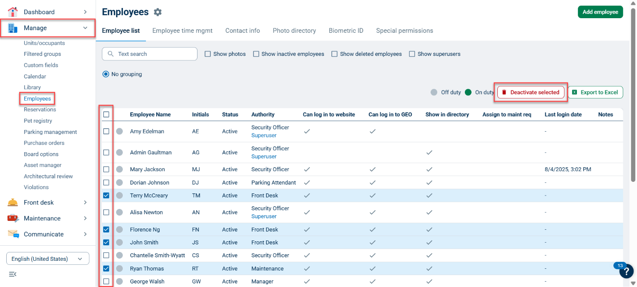The height and width of the screenshot is (287, 637).
Task: Click the login date 8/4/2025, 3:02 PM
Action: pos(568,169)
